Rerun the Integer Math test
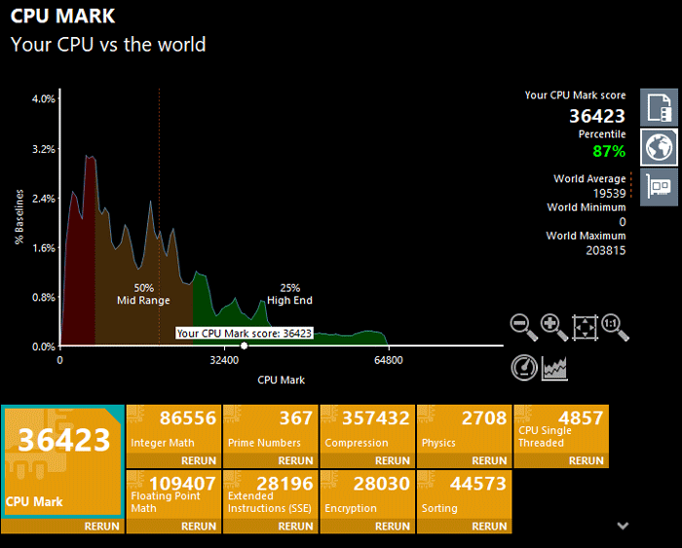The image size is (682, 548). click(x=199, y=461)
